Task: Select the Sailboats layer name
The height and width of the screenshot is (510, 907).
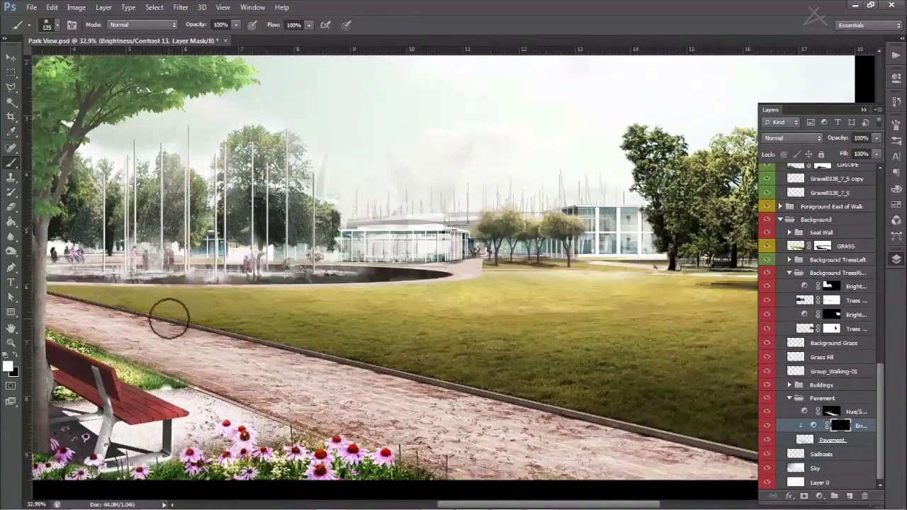Action: coord(821,454)
